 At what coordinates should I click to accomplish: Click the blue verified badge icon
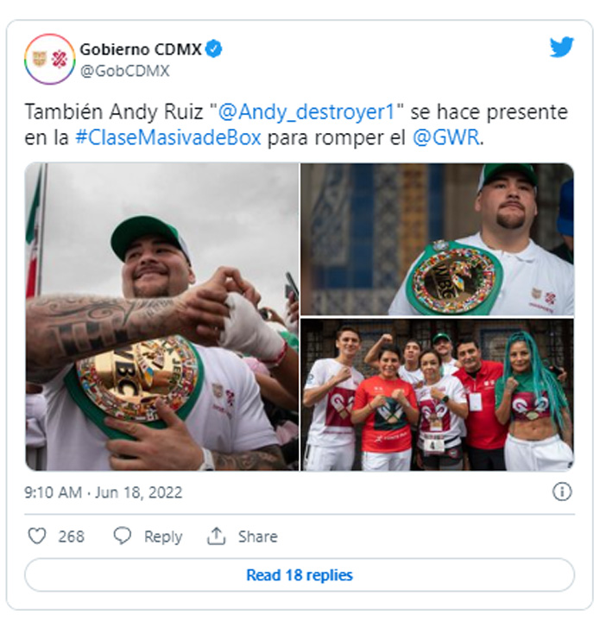(214, 49)
